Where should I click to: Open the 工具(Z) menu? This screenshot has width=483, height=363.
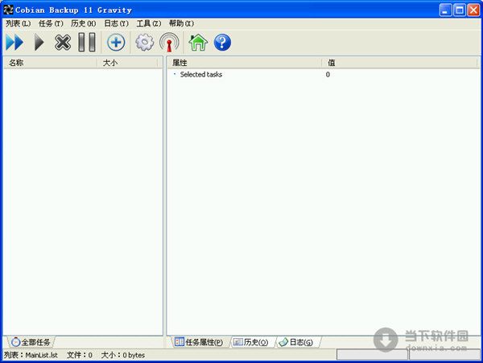click(149, 23)
